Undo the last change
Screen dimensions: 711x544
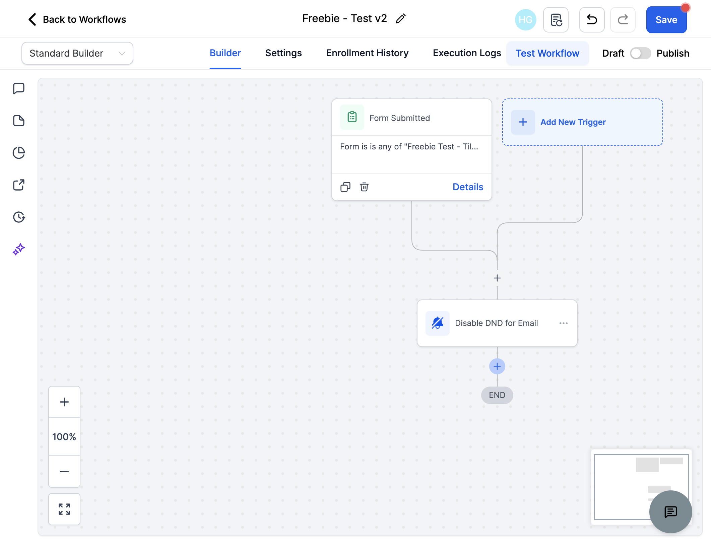pyautogui.click(x=592, y=20)
